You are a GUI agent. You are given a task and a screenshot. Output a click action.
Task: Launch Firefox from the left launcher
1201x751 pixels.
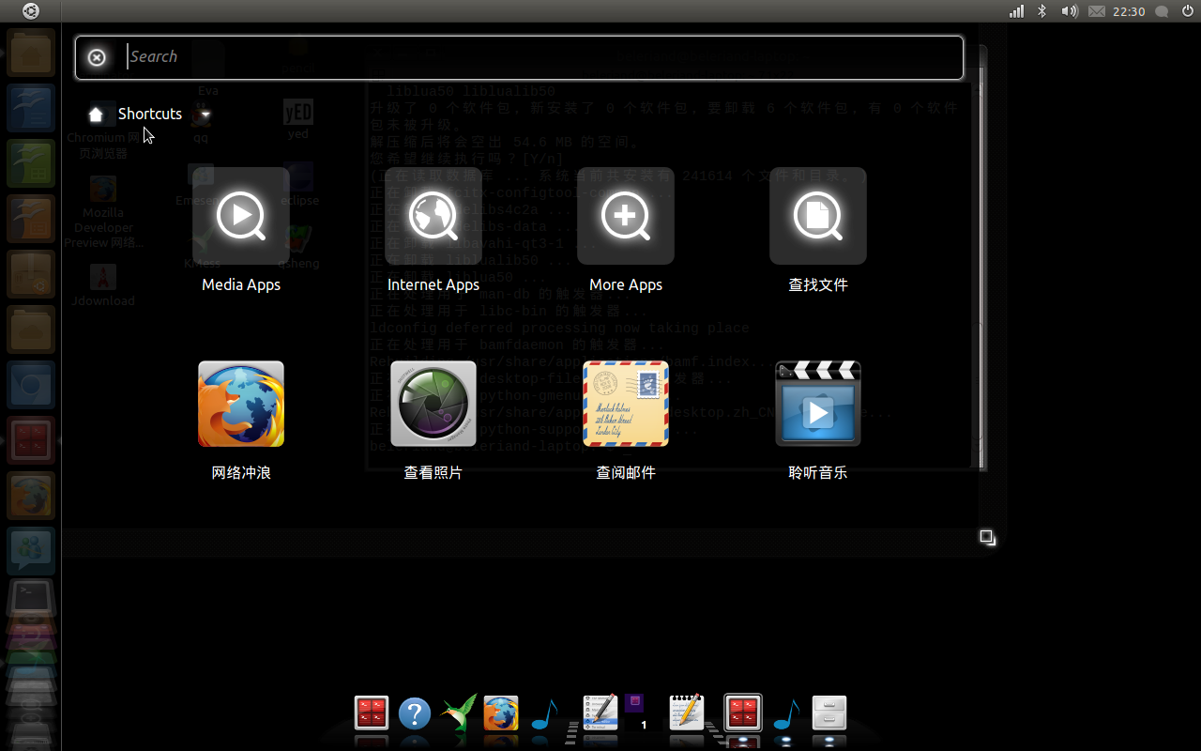[31, 495]
